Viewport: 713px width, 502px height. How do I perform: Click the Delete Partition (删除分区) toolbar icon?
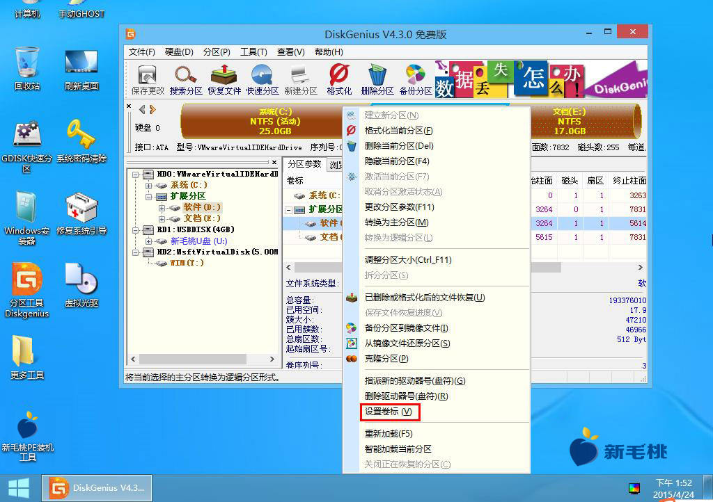[377, 79]
